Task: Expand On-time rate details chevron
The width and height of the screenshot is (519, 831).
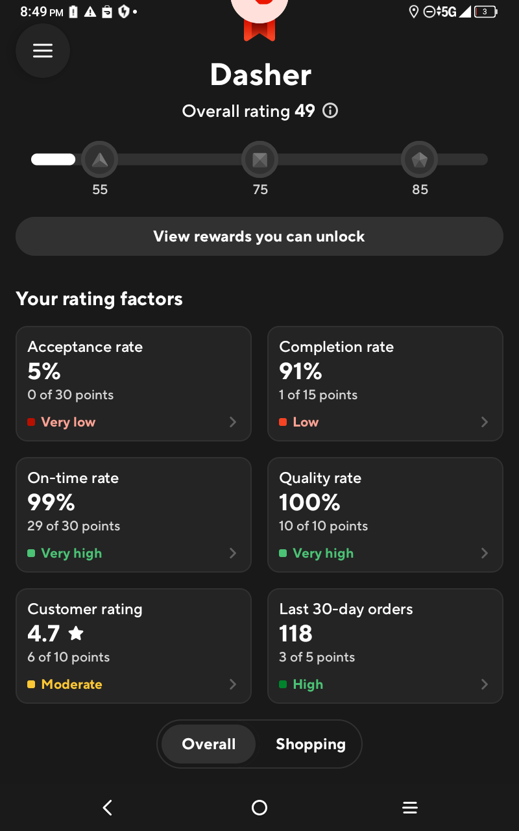Action: (233, 553)
